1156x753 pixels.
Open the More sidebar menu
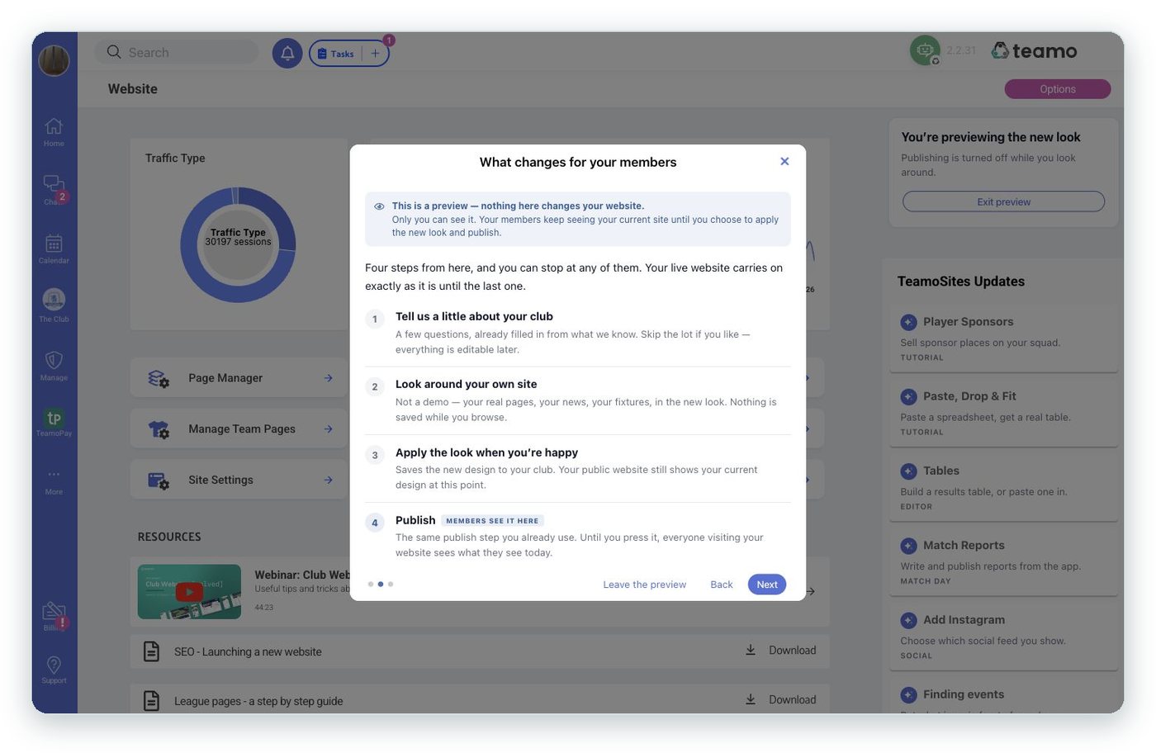54,481
